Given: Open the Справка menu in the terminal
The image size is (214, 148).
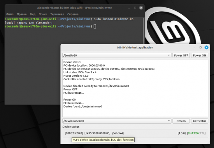Looking at the screenshot, I should [73, 14].
